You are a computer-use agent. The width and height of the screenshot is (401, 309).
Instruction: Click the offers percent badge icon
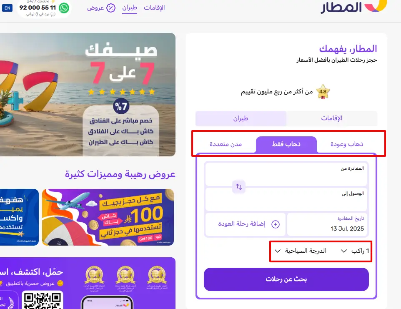tap(111, 8)
